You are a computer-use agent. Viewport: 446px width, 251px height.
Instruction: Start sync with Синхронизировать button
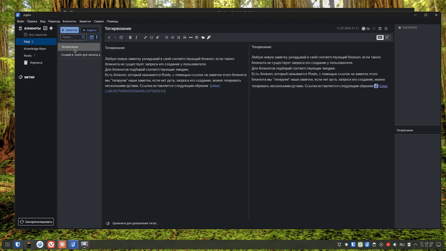click(x=36, y=221)
